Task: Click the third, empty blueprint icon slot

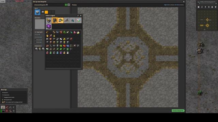Action: (x=50, y=12)
